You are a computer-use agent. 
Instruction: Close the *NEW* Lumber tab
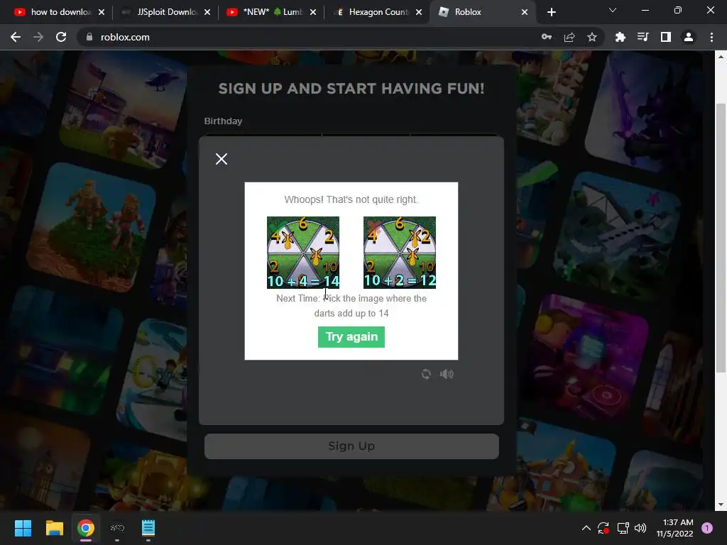[x=313, y=12]
